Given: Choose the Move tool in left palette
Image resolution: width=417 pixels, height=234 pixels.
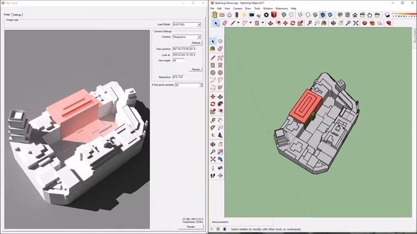Looking at the screenshot, I should coord(213,97).
